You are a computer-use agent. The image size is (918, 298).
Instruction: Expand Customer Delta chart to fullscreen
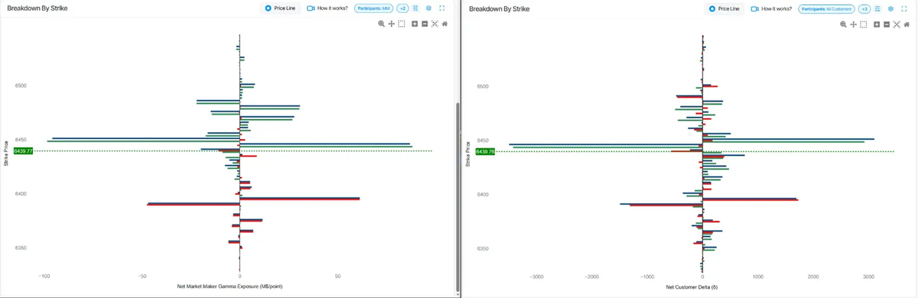(x=904, y=8)
